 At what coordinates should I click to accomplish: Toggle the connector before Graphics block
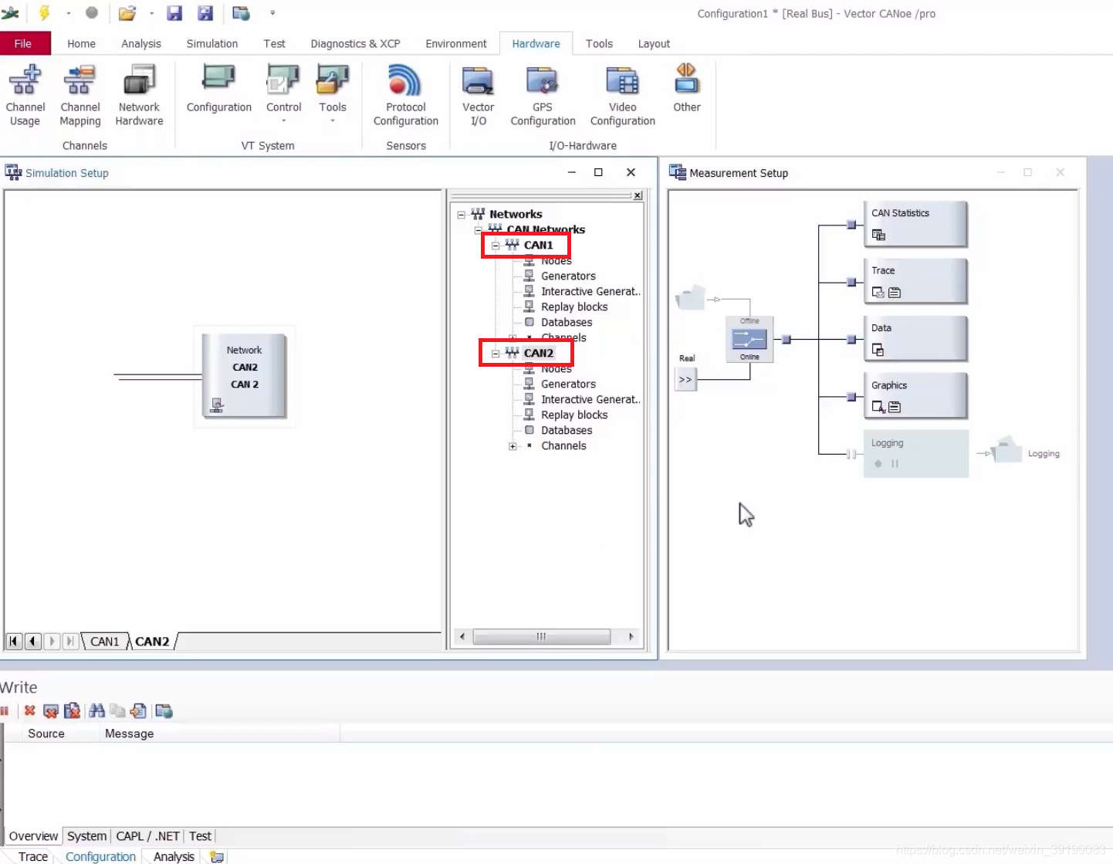pos(851,397)
